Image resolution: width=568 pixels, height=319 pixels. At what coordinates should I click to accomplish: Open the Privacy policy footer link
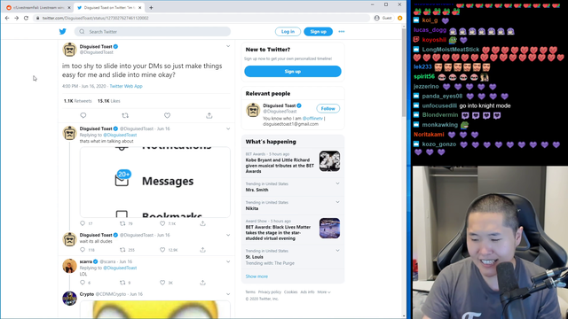270,292
